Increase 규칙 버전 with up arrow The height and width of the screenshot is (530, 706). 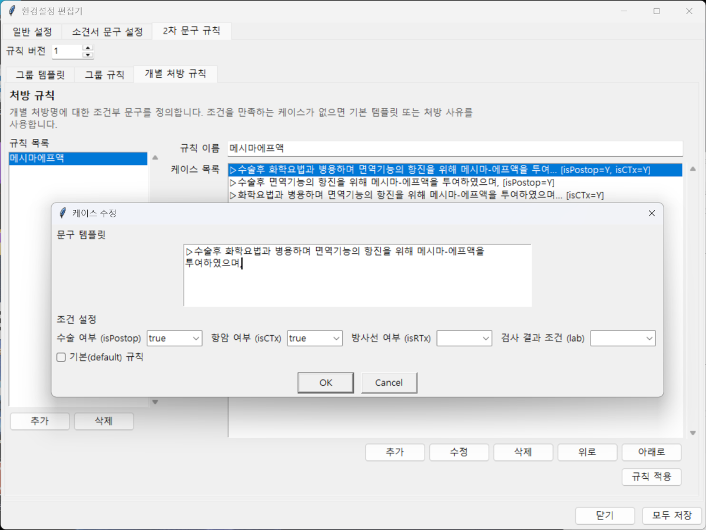click(88, 48)
